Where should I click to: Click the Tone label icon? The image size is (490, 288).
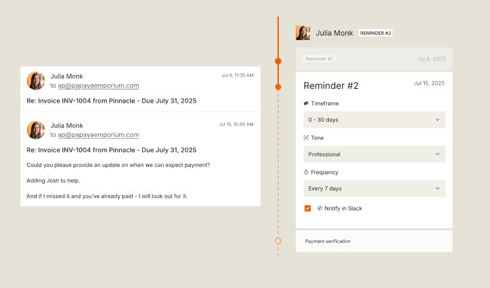[x=306, y=137]
